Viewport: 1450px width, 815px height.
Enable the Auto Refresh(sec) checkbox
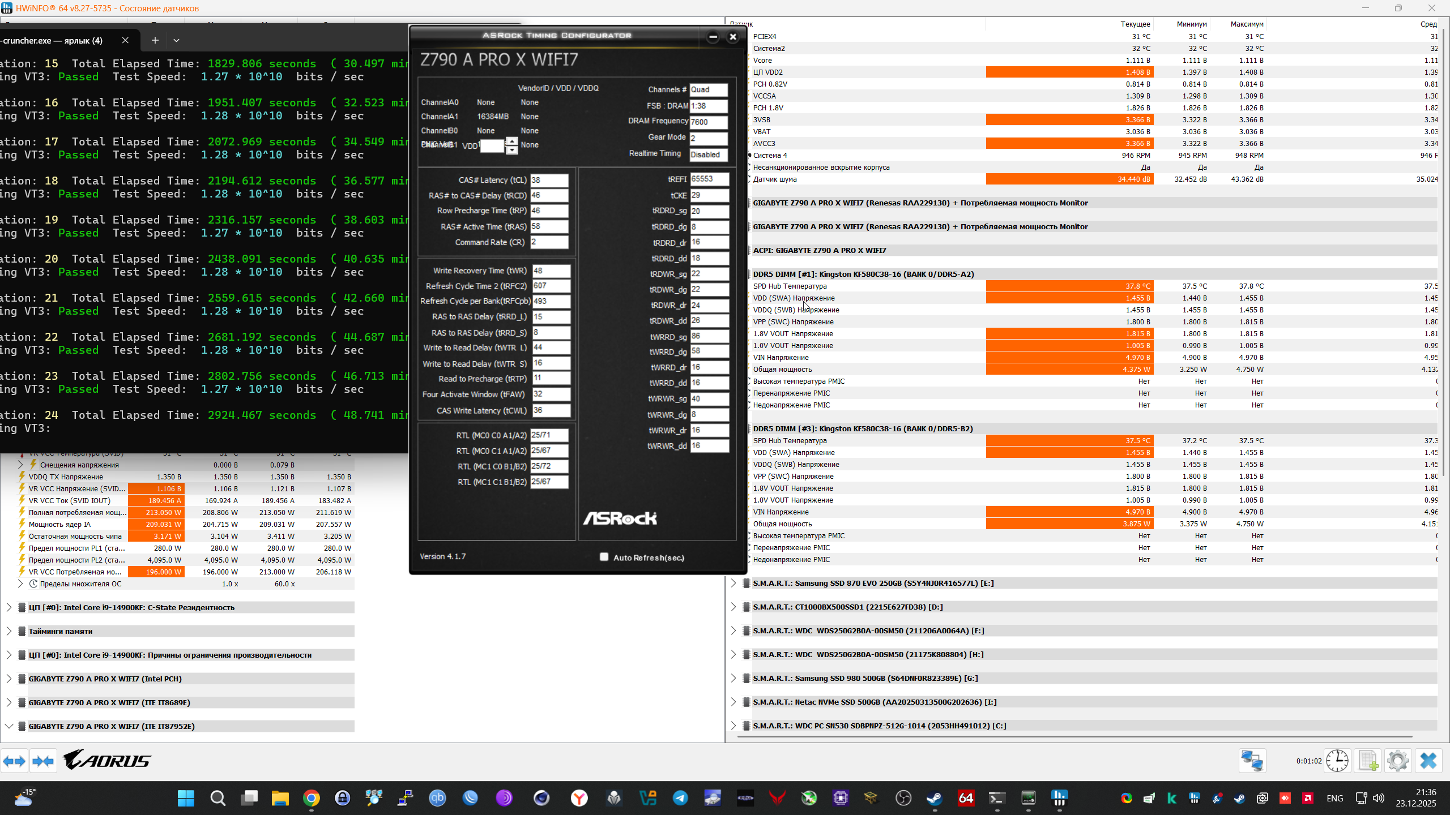[x=604, y=557]
